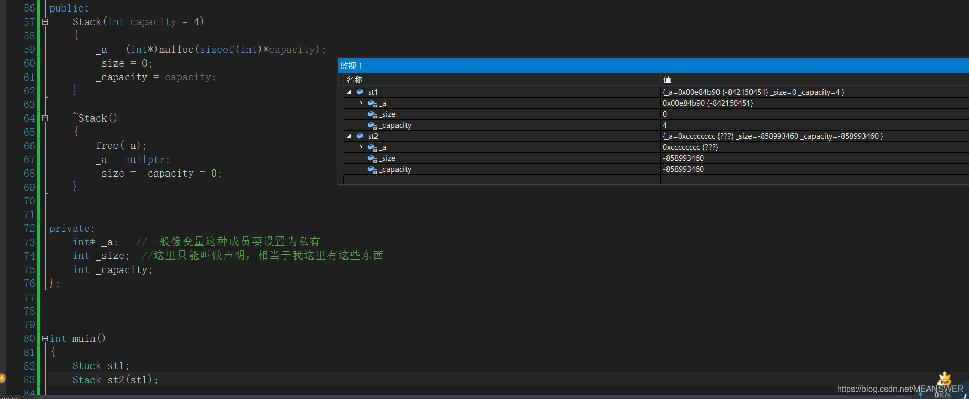The height and width of the screenshot is (399, 969).
Task: Collapse the Stack constructor code block
Action: pos(45,22)
